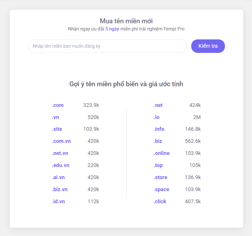Open the .info domain suggestion
The height and width of the screenshot is (236, 252).
tap(159, 129)
